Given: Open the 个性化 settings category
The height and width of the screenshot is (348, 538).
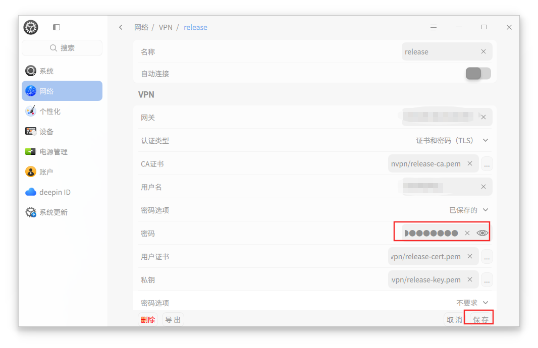Looking at the screenshot, I should (x=62, y=111).
